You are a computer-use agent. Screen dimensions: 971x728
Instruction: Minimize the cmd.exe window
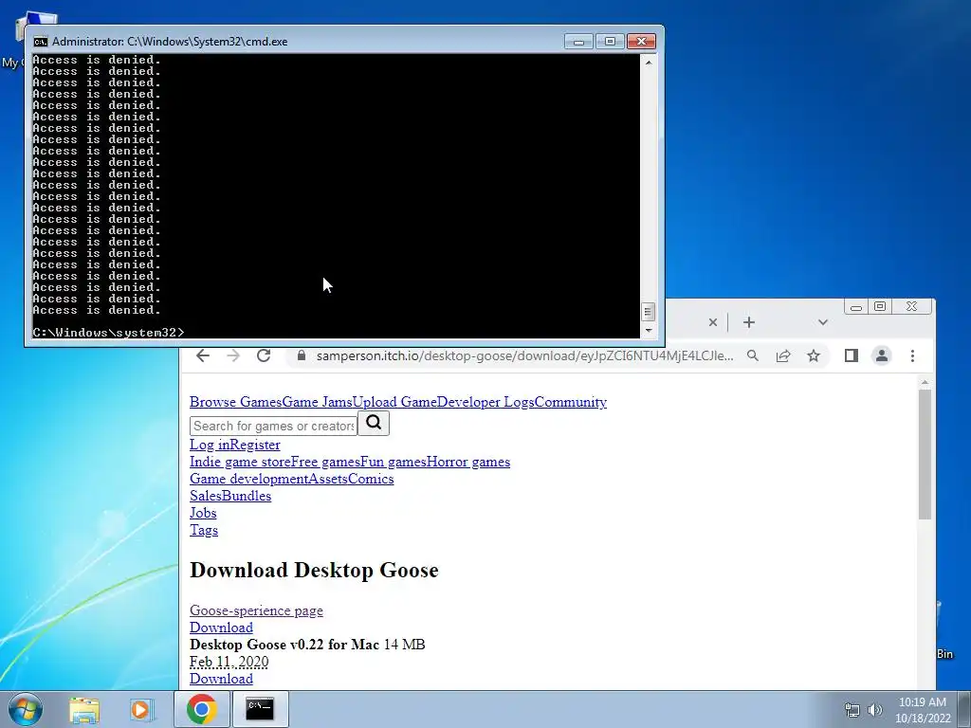point(578,42)
